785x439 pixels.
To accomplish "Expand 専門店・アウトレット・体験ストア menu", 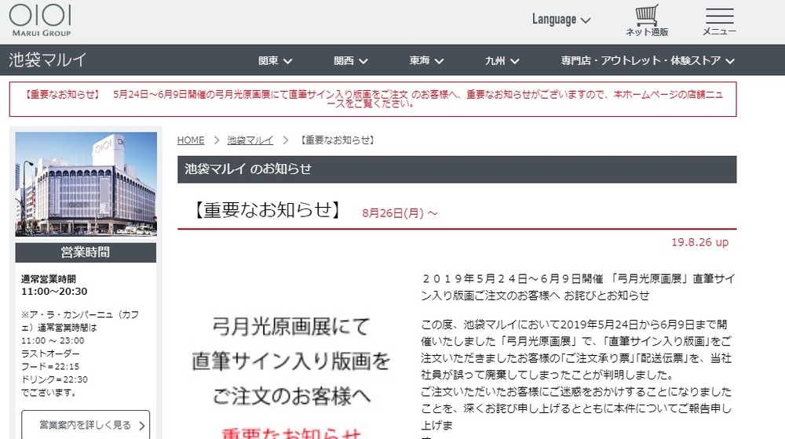I will pos(648,60).
